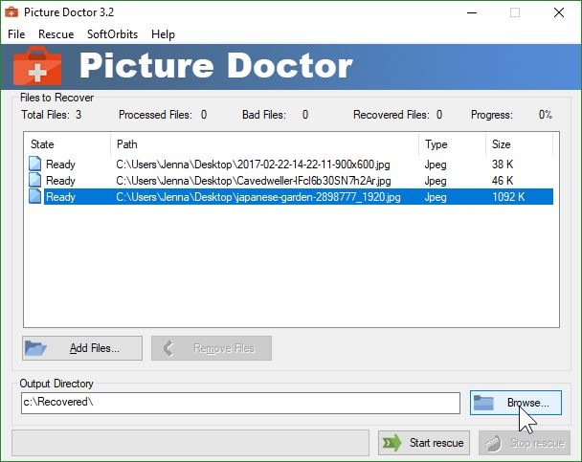The height and width of the screenshot is (462, 582).
Task: Sort list by Path column header
Action: click(x=265, y=144)
